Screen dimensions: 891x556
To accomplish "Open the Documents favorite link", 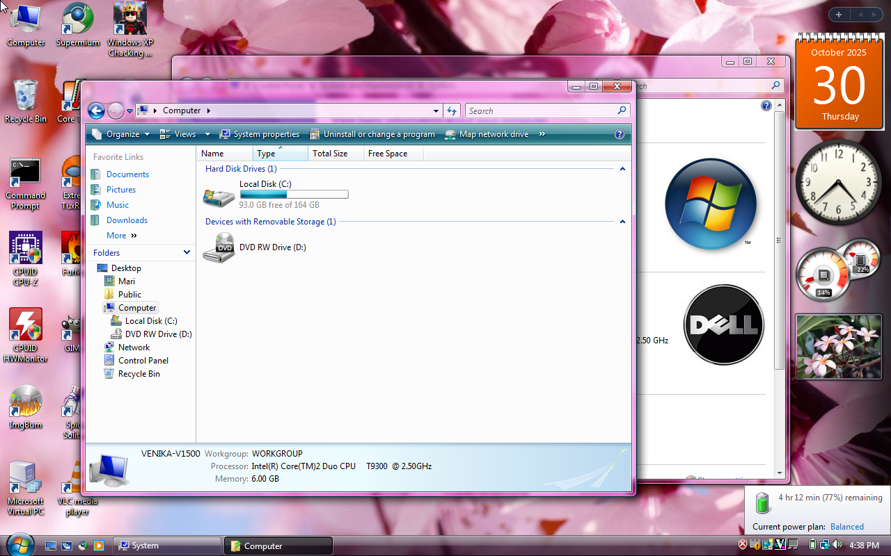I will 127,174.
